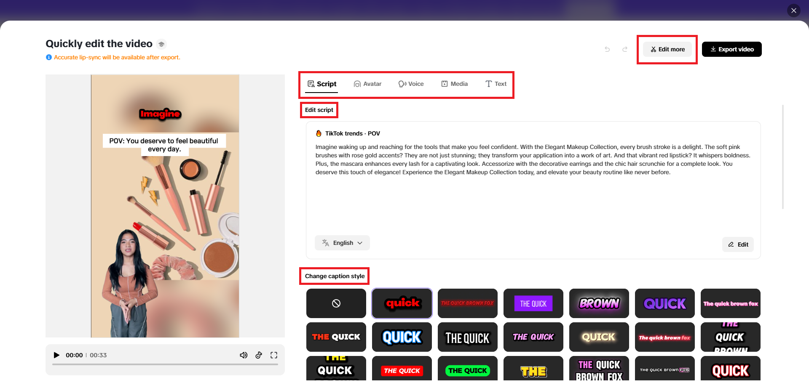Mute the video preview audio

244,355
